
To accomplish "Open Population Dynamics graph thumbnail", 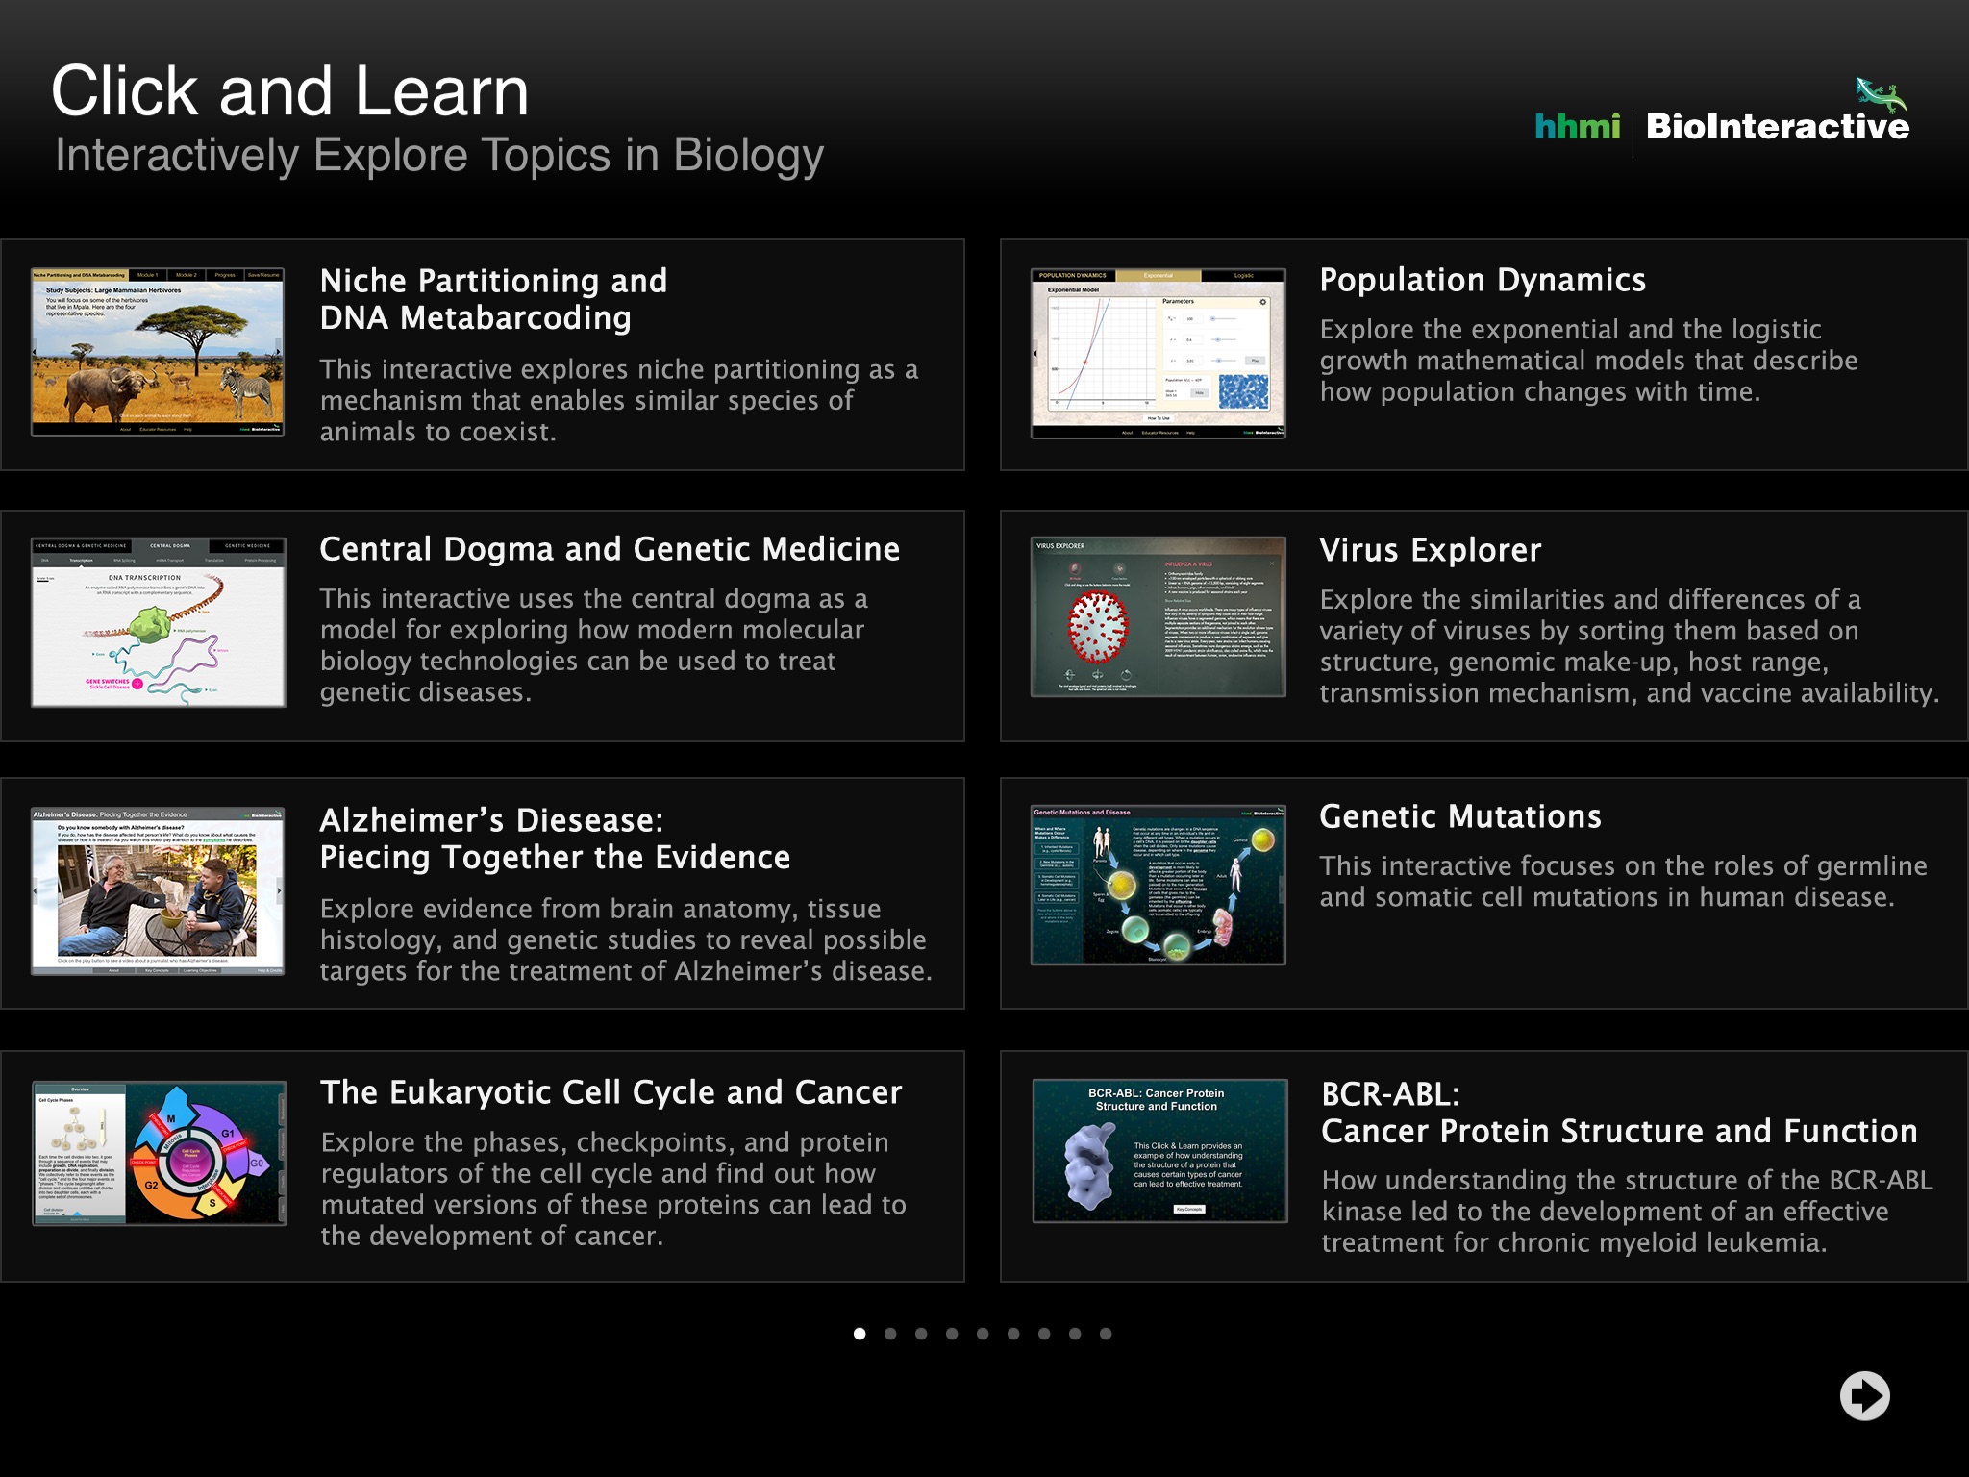I will pyautogui.click(x=1159, y=353).
